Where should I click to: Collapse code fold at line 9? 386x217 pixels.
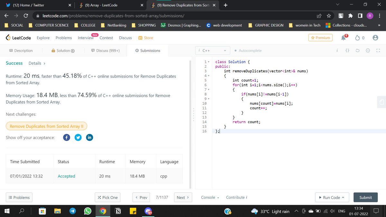tap(209, 99)
